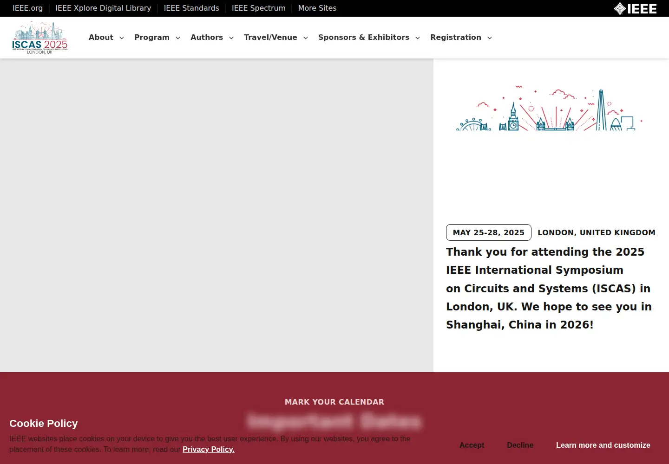
Task: Click the MAY 25-28, 2025 date badge
Action: (489, 232)
